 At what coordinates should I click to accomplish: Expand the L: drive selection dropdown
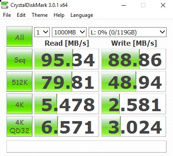click(x=128, y=32)
